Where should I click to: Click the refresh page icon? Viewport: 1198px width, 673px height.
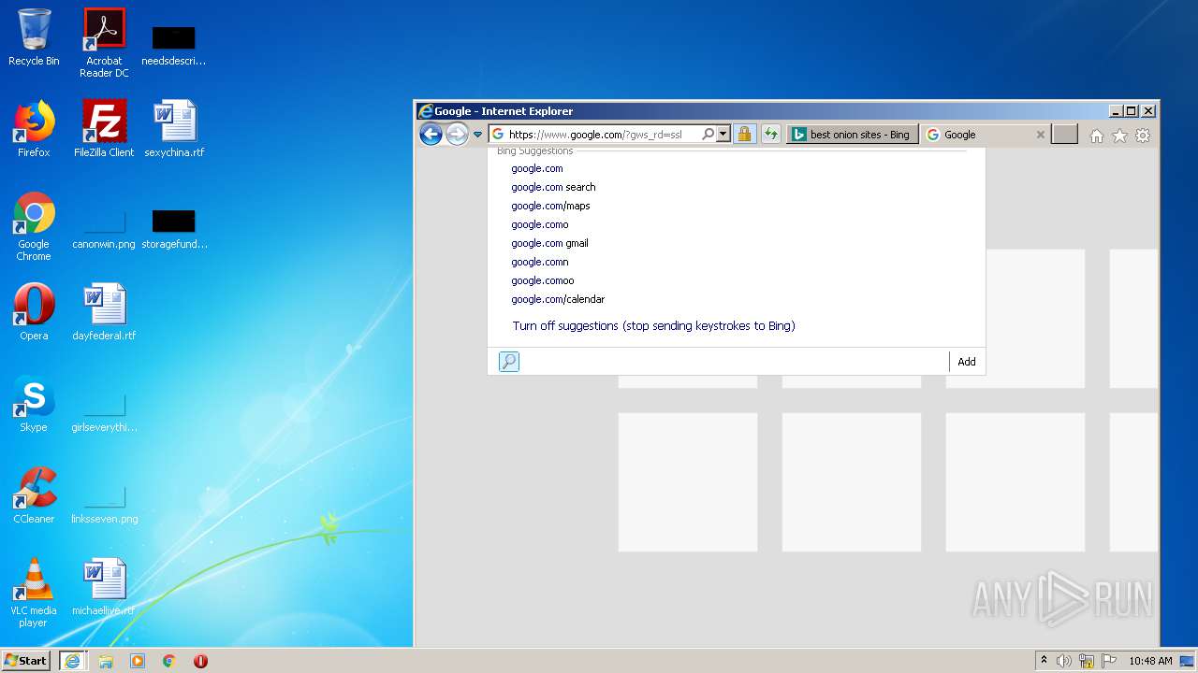[770, 135]
